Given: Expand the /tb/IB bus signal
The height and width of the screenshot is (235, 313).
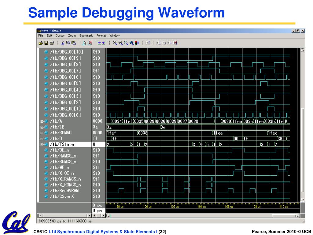Looking at the screenshot, I should [x=42, y=127].
